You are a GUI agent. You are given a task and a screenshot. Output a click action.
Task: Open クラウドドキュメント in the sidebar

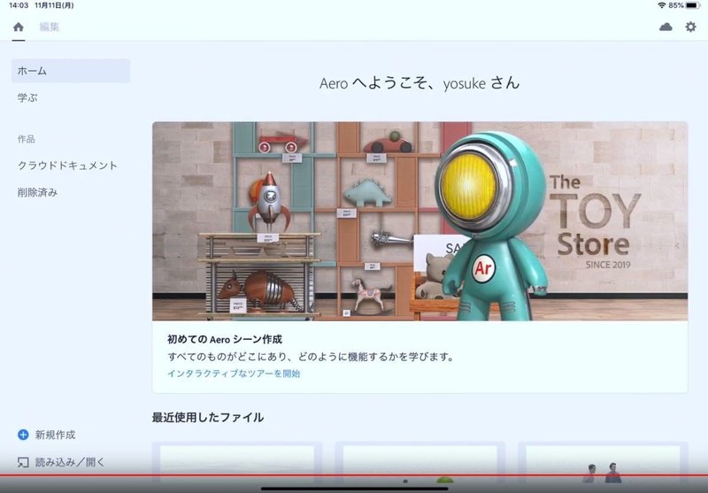click(x=68, y=166)
